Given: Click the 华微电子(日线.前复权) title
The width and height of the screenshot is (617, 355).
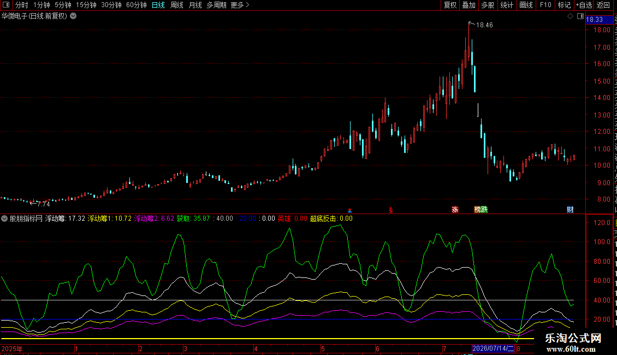Looking at the screenshot, I should (x=34, y=16).
